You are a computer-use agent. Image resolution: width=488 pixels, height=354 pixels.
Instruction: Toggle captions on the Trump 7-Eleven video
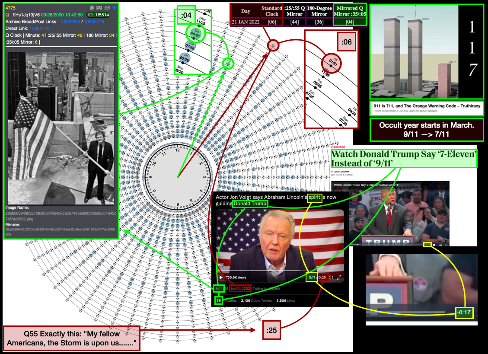pyautogui.click(x=434, y=245)
